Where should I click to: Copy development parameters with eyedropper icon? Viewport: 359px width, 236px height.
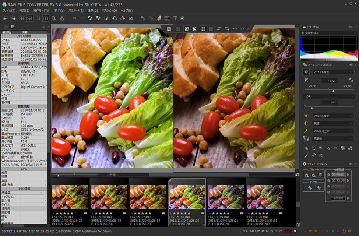[x=90, y=18]
